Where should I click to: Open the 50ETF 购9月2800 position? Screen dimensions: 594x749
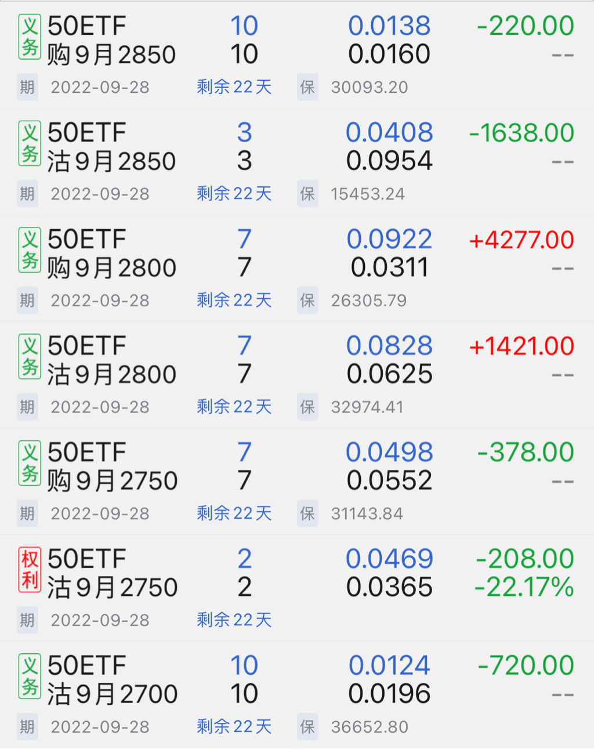tap(111, 254)
